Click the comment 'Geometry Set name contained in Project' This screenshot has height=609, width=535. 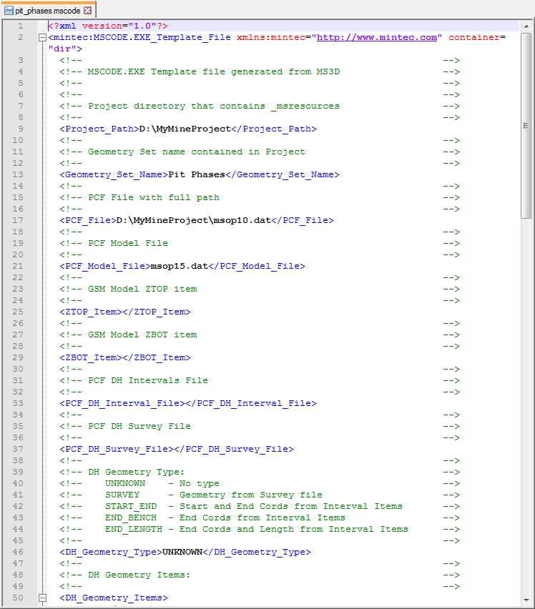coord(196,152)
